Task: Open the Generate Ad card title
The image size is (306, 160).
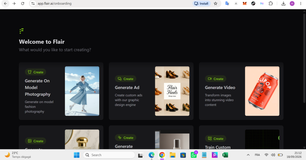Action: pos(127,88)
